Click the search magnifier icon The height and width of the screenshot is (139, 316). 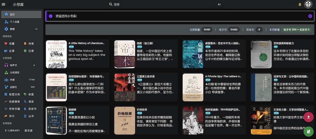111,4
